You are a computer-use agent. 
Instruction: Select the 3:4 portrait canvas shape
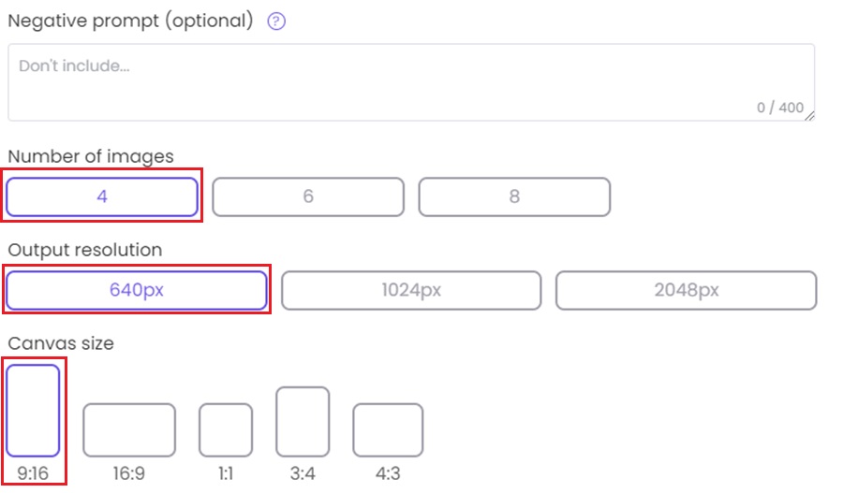click(303, 421)
